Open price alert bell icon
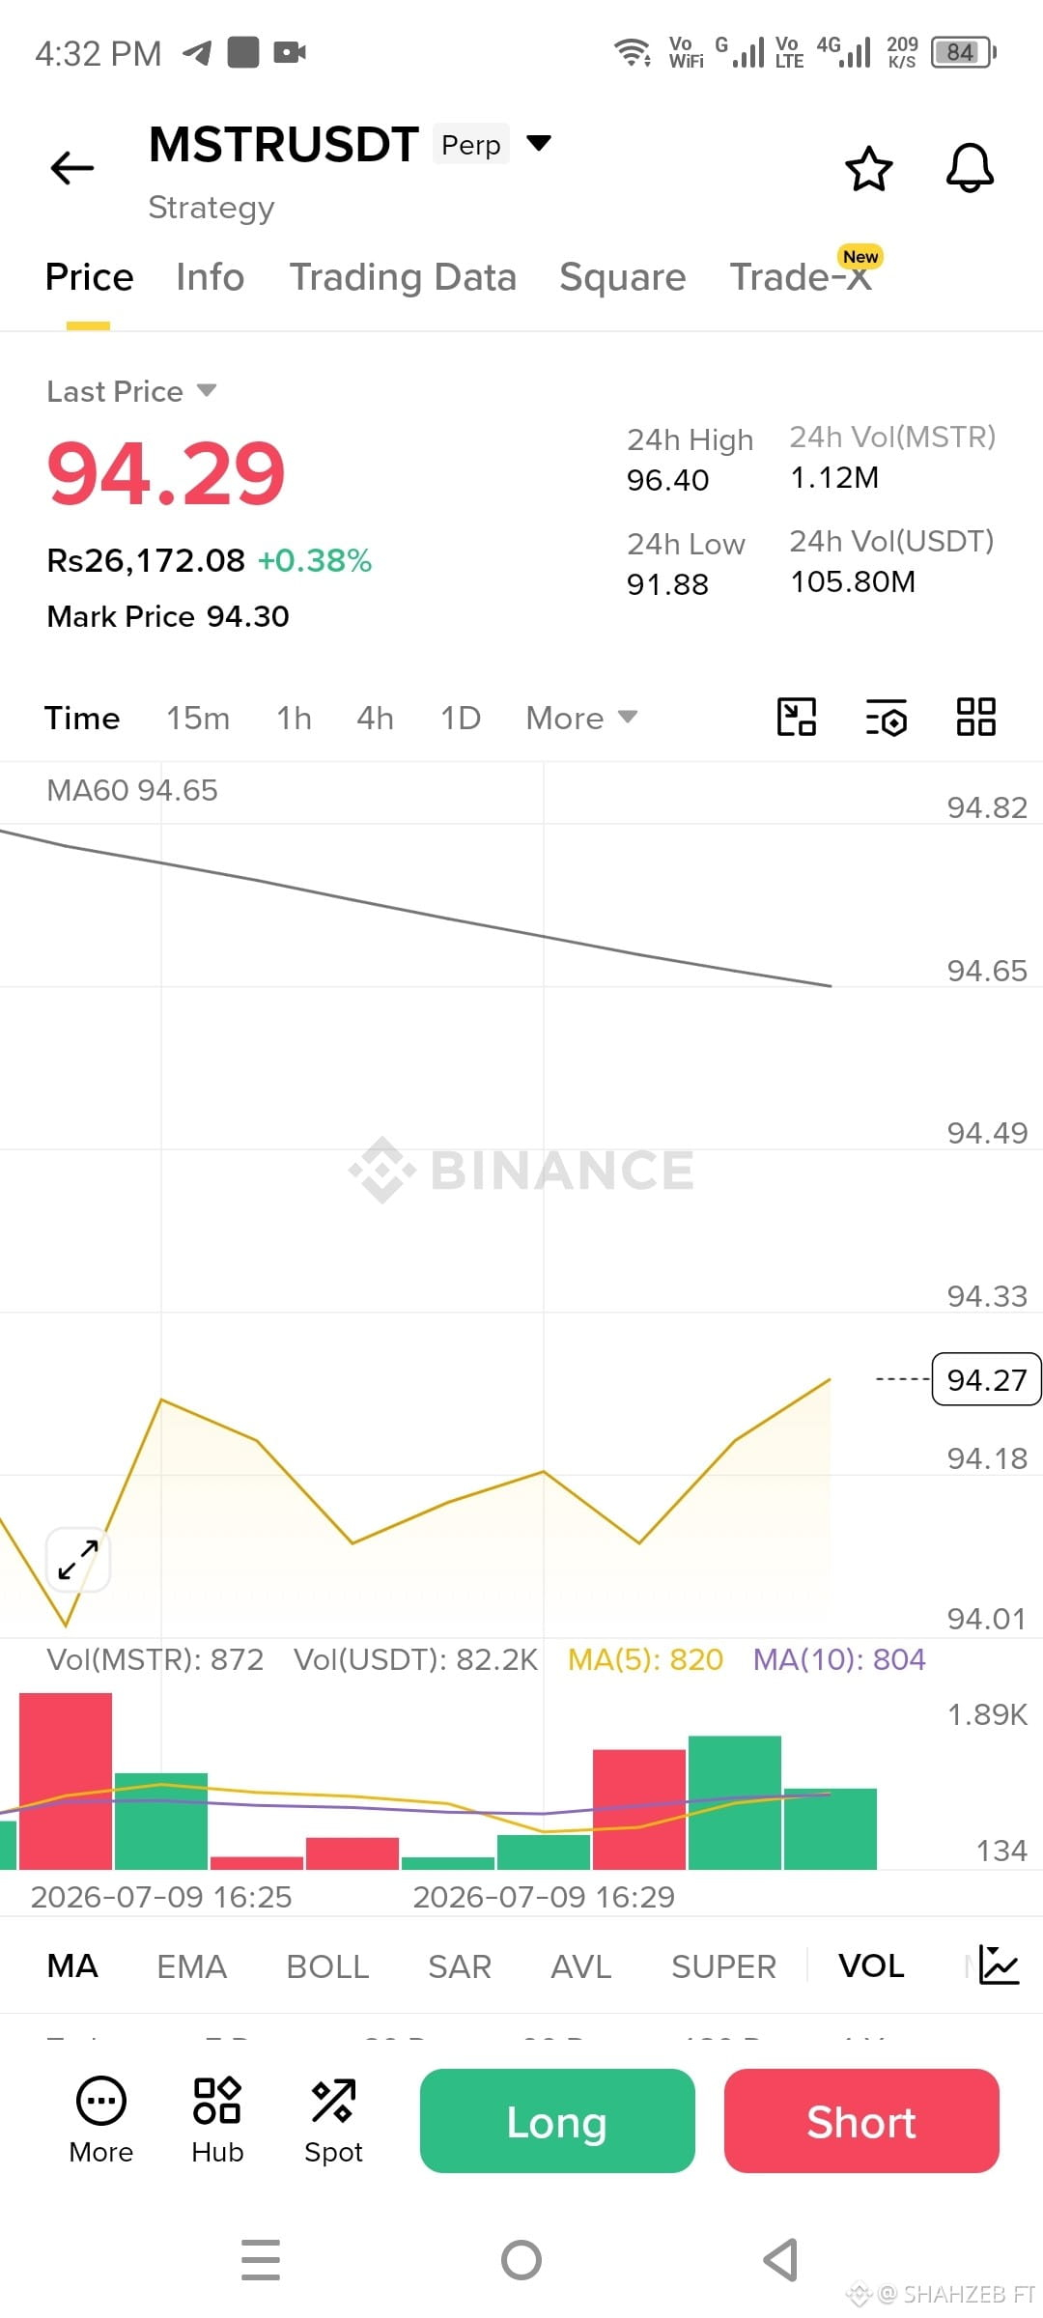This screenshot has height=2318, width=1043. click(970, 169)
